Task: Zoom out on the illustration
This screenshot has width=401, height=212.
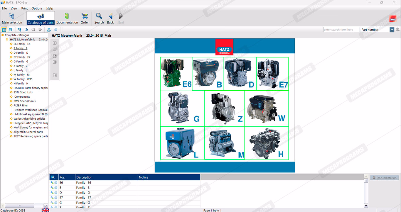Action: 55,49
